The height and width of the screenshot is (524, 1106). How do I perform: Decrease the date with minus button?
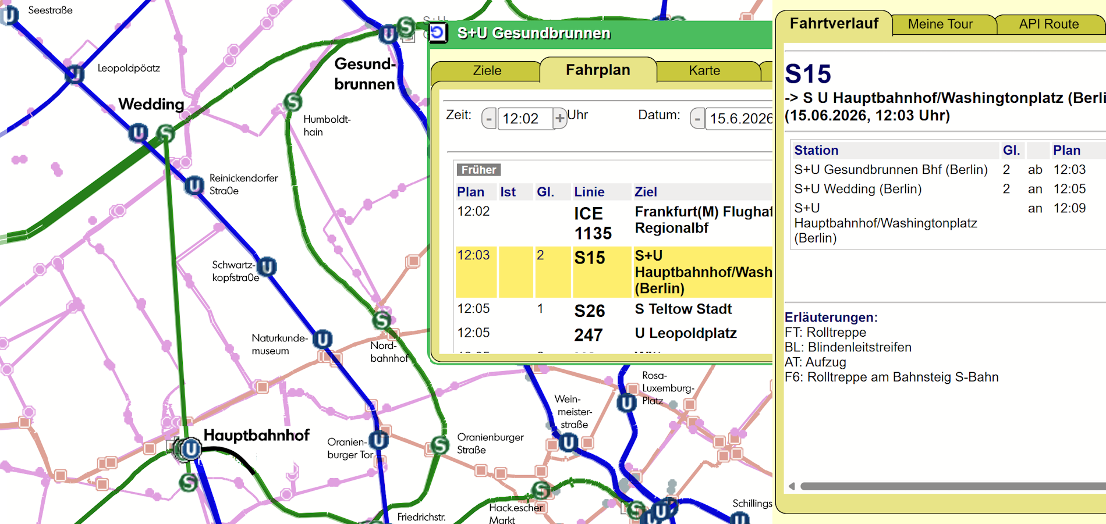click(x=697, y=119)
